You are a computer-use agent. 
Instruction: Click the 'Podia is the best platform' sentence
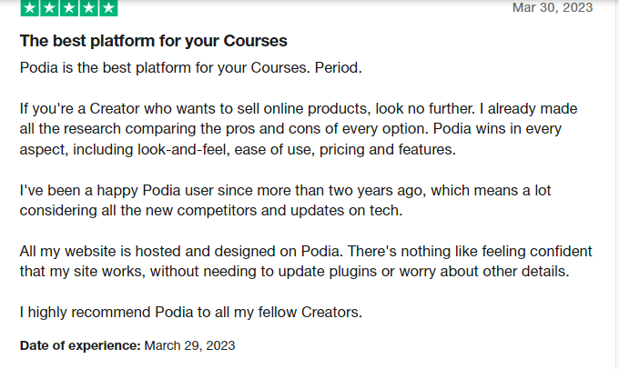tap(190, 68)
